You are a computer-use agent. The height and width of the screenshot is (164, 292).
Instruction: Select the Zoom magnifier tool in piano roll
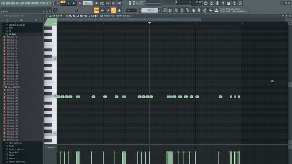pos(92,16)
